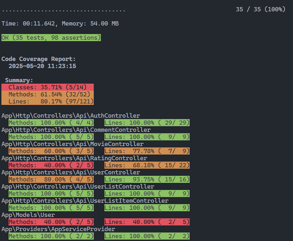Click UserListController 'Methods: 100.00% ( 5/ 5)'

pyautogui.click(x=51, y=194)
